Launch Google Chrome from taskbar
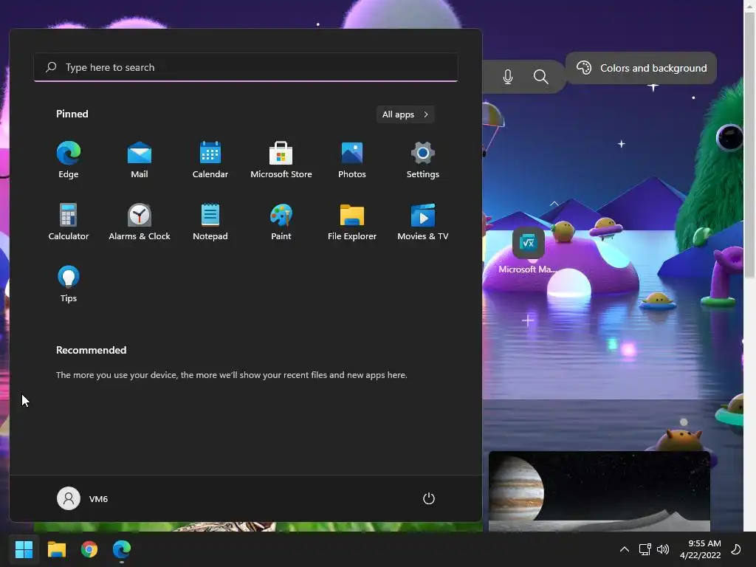The width and height of the screenshot is (756, 567). [89, 549]
